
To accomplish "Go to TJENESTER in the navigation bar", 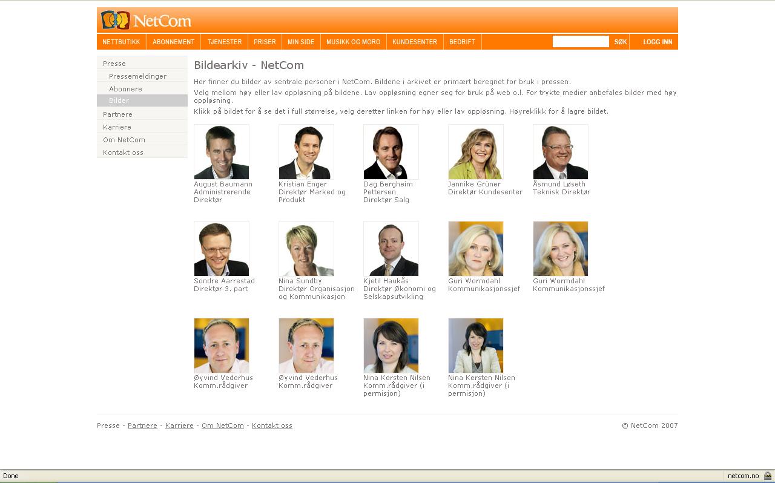I will (225, 42).
